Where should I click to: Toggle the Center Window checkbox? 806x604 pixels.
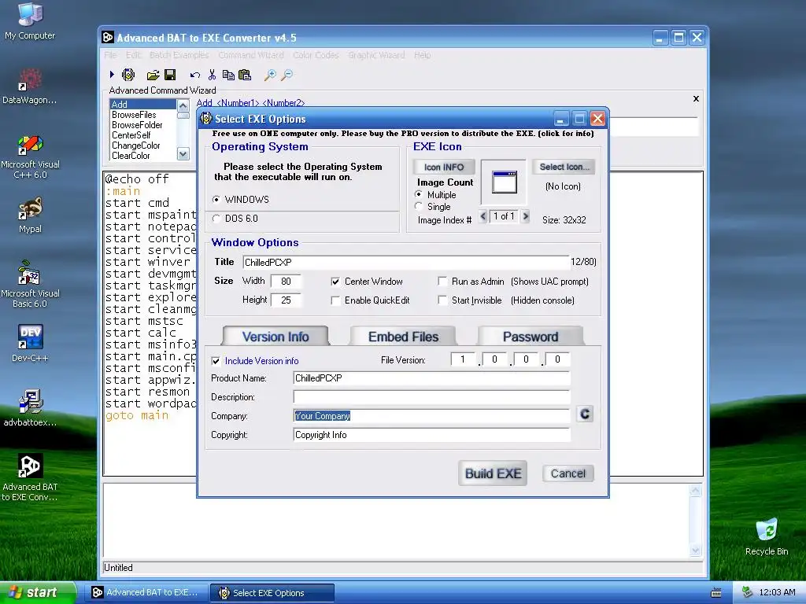point(335,282)
